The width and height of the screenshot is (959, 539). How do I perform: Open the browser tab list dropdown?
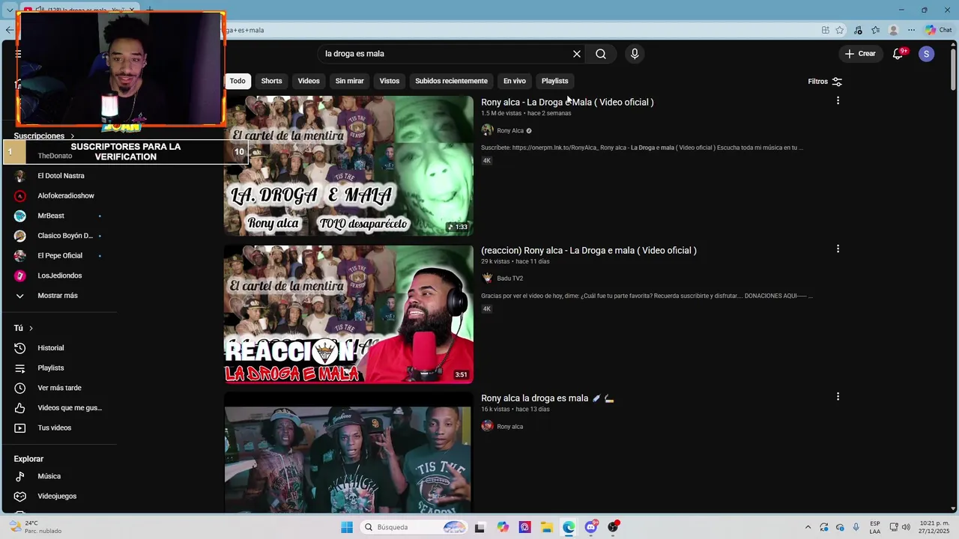point(9,10)
